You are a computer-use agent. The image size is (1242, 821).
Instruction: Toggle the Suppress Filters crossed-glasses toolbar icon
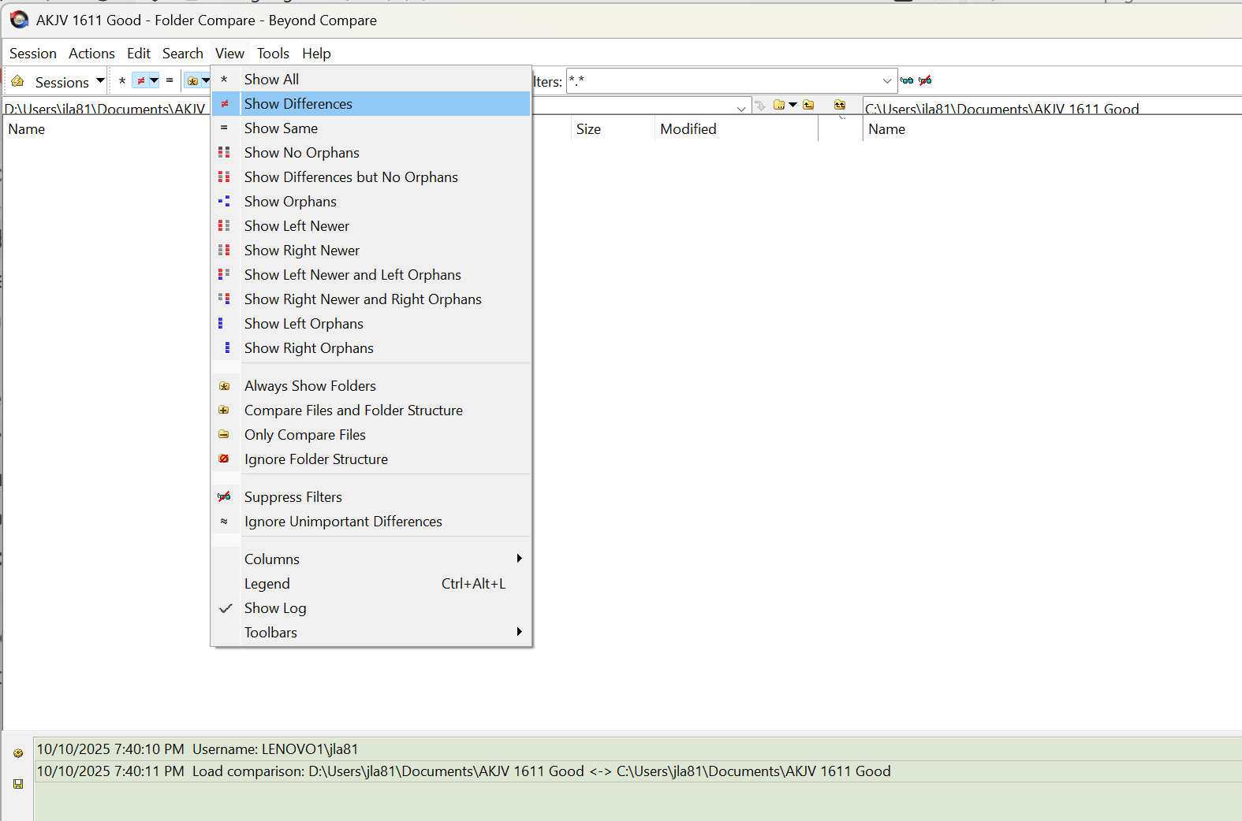(926, 80)
